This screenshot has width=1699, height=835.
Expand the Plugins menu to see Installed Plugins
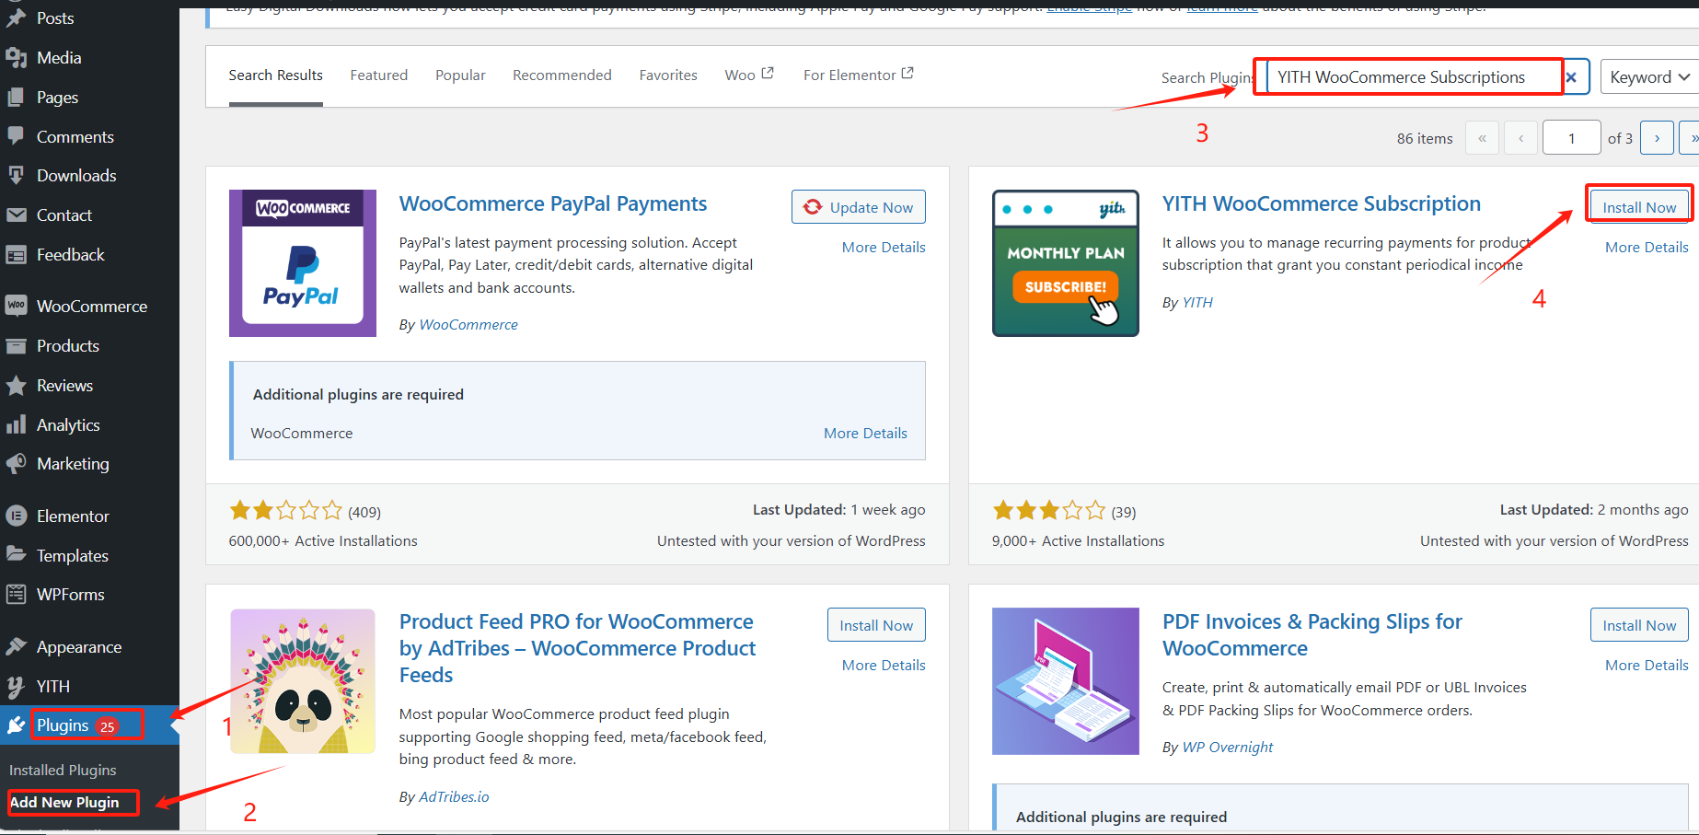[x=64, y=725]
